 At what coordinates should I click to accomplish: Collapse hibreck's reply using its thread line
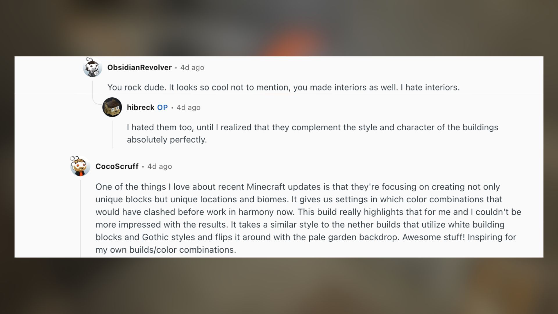112,134
